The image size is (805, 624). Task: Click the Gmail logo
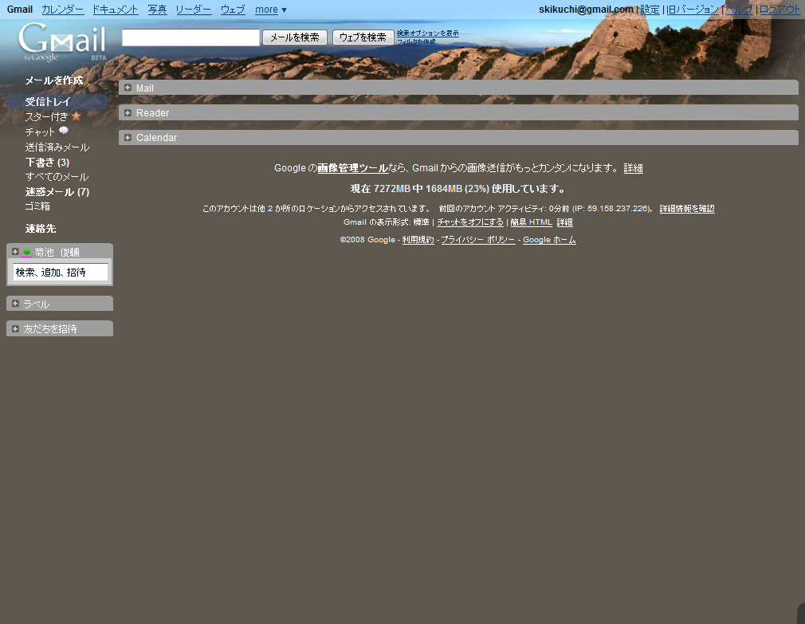pyautogui.click(x=62, y=41)
